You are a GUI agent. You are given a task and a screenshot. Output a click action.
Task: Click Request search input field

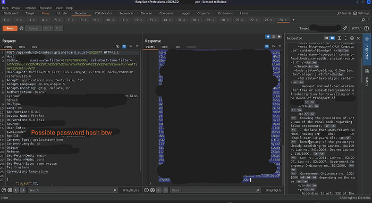tap(73, 190)
